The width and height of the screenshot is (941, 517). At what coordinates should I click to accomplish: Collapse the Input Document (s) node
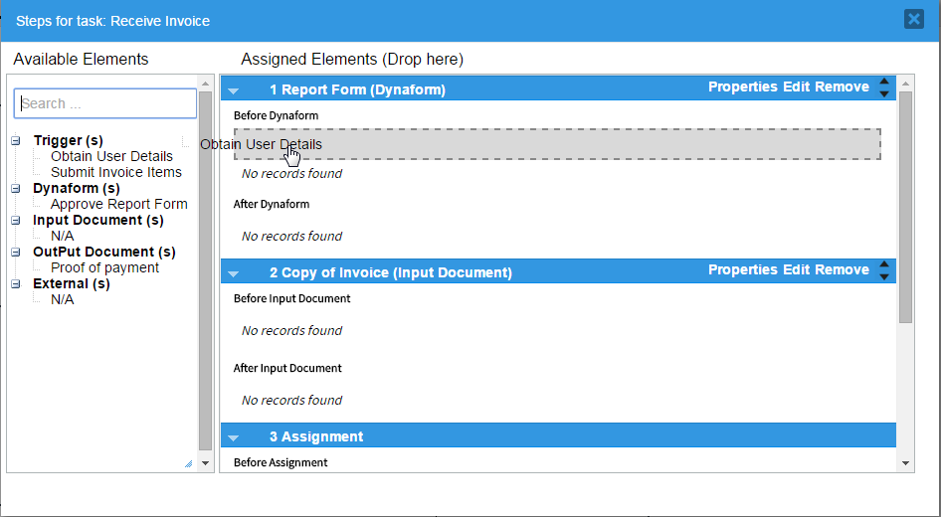coord(16,220)
